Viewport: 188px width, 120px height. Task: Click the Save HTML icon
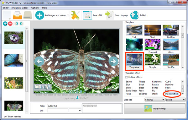tap(87, 15)
